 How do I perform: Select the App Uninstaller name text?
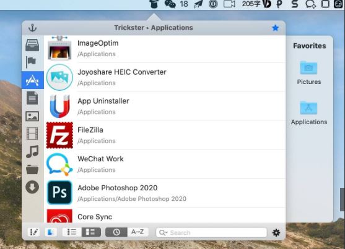(103, 101)
